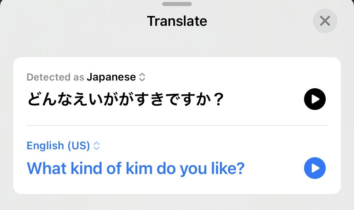Tap the gray "Detected as" label
Viewport: 354px width, 210px height.
click(x=55, y=77)
